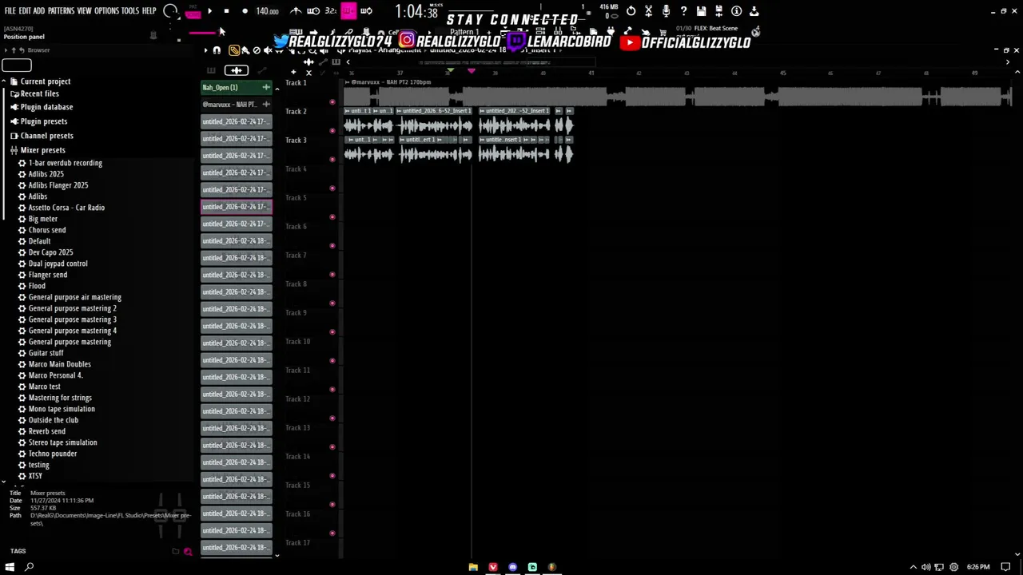Toggle loop recording icon
Image resolution: width=1023 pixels, height=575 pixels.
(366, 11)
